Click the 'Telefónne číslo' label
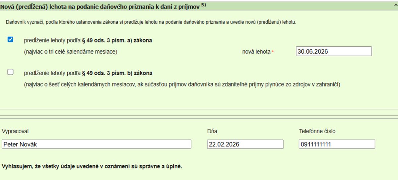 317,131
